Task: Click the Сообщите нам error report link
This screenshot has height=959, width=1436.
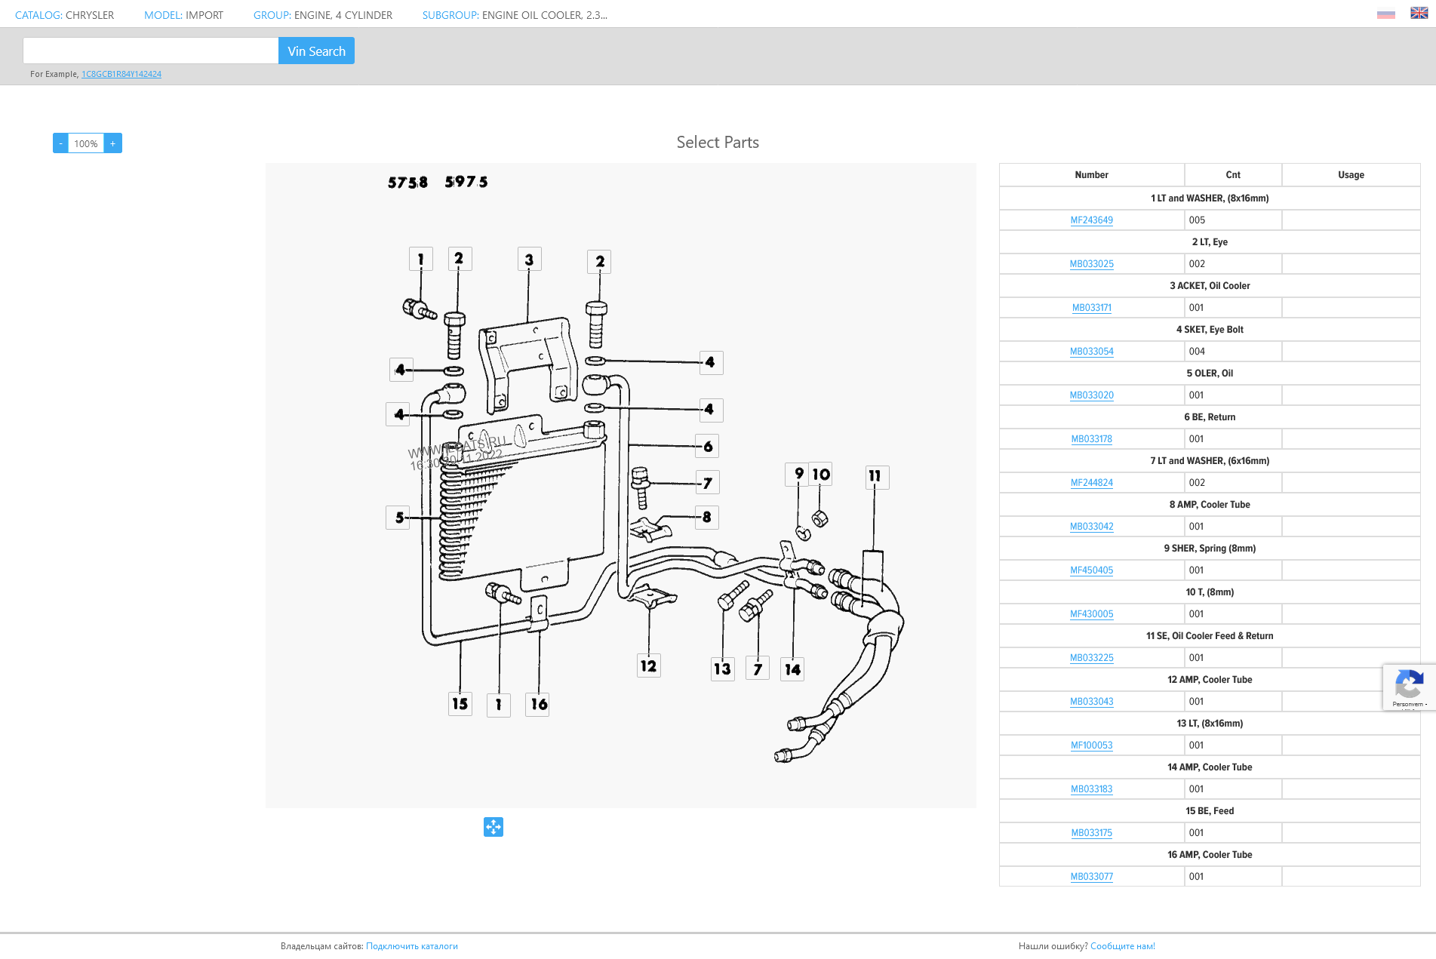Action: tap(1122, 946)
